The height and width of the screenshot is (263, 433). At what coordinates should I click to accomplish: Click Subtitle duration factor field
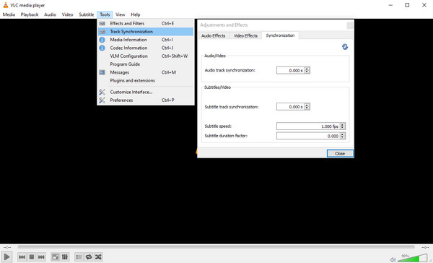308,136
